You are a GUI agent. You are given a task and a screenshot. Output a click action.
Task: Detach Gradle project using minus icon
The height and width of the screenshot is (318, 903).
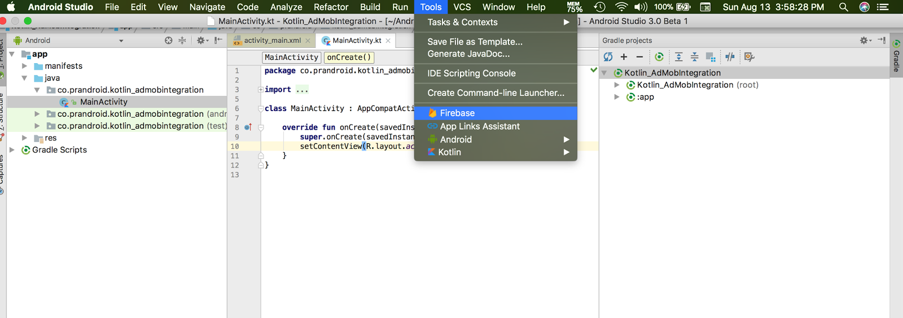tap(639, 57)
